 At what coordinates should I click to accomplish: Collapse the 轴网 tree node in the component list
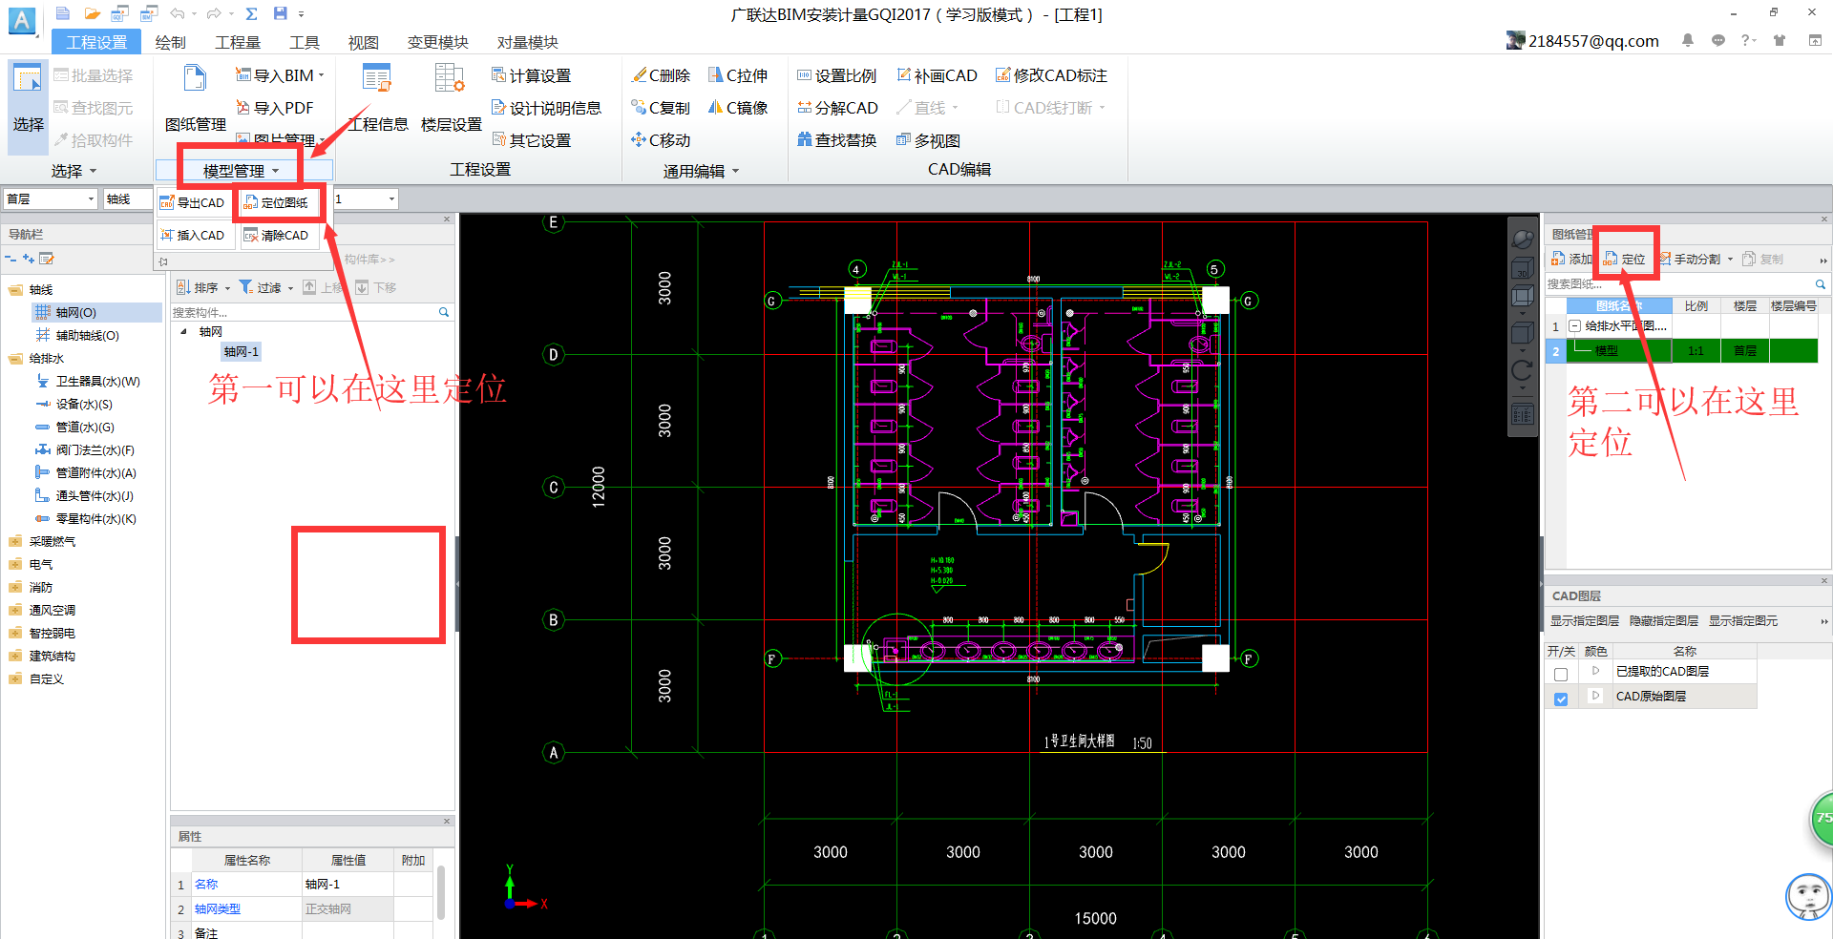(184, 331)
